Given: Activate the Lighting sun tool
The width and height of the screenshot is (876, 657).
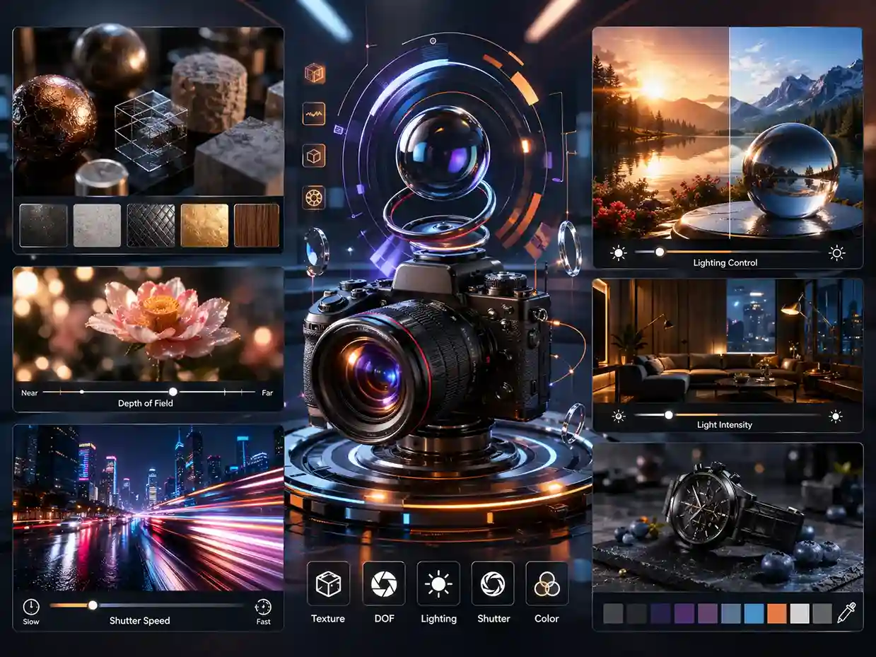Looking at the screenshot, I should (x=438, y=583).
